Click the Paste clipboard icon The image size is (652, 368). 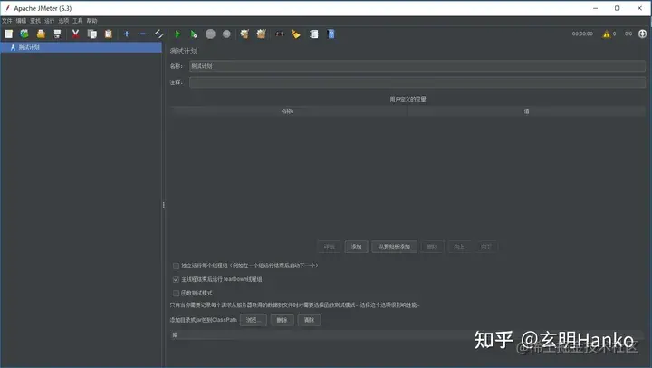109,34
